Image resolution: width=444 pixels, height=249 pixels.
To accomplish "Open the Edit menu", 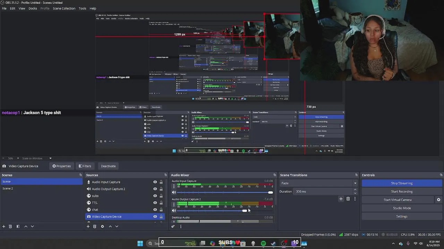I will tap(12, 8).
